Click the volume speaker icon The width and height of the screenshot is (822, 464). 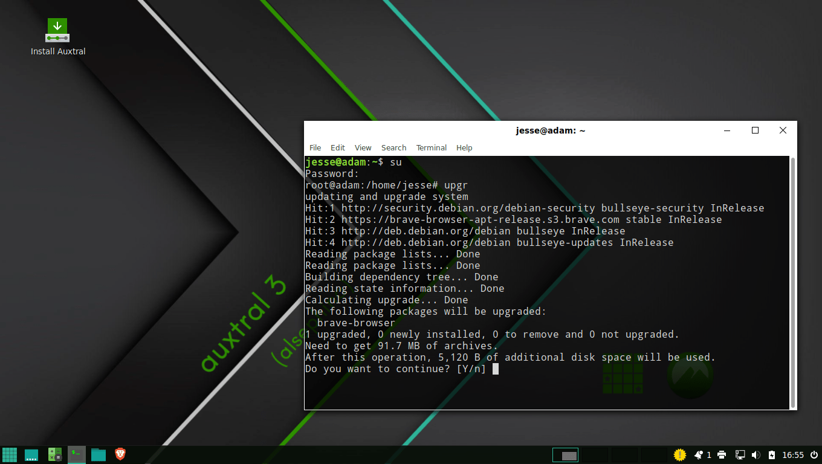756,455
